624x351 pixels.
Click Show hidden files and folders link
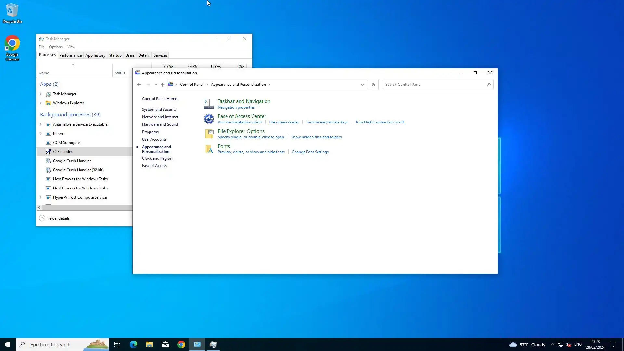point(316,137)
